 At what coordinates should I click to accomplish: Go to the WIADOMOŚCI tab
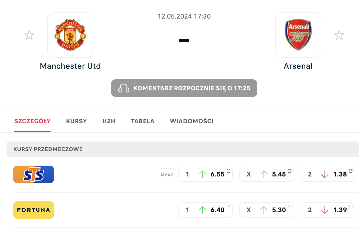(192, 121)
